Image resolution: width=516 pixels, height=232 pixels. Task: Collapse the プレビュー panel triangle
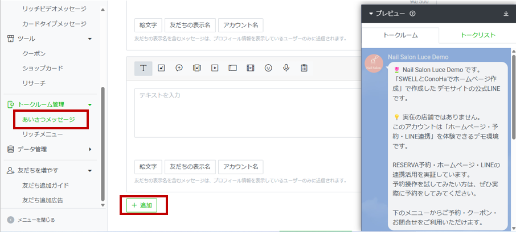(371, 14)
